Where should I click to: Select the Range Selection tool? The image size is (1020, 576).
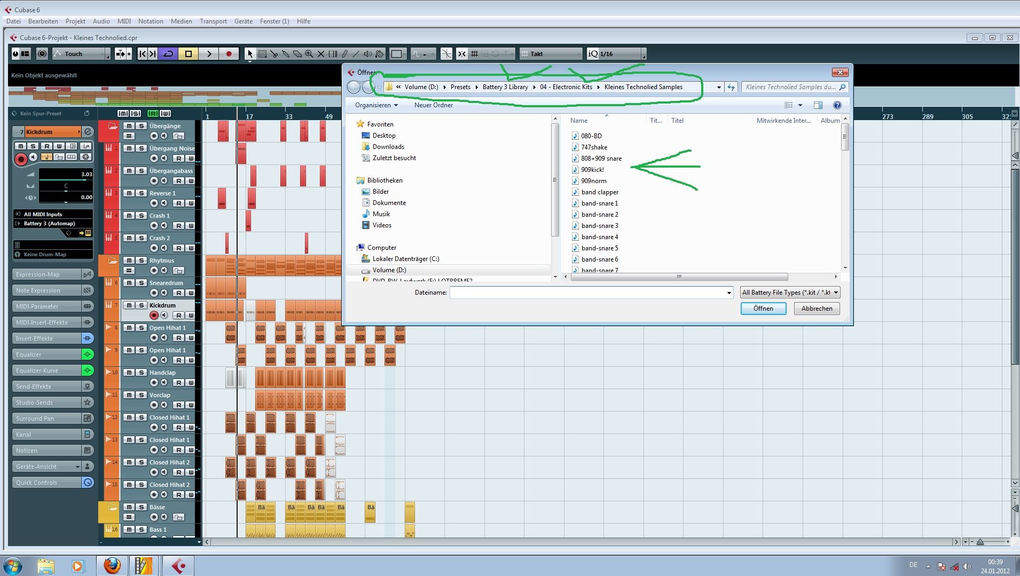click(x=262, y=54)
